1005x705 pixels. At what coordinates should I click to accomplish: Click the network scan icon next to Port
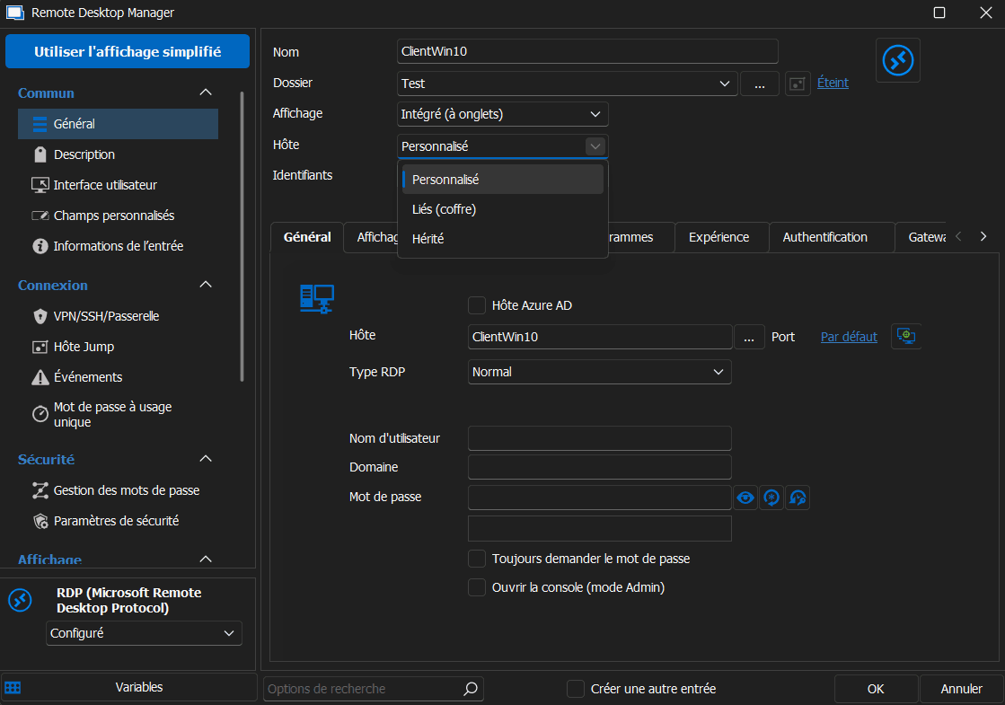tap(906, 336)
